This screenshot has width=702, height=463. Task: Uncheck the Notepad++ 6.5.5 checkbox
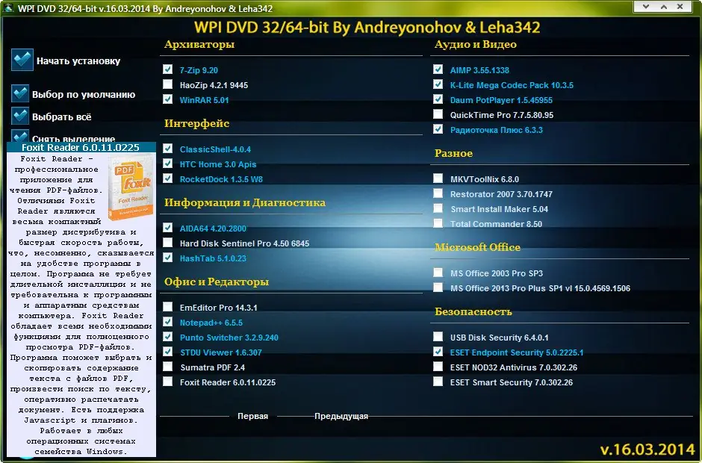(167, 322)
